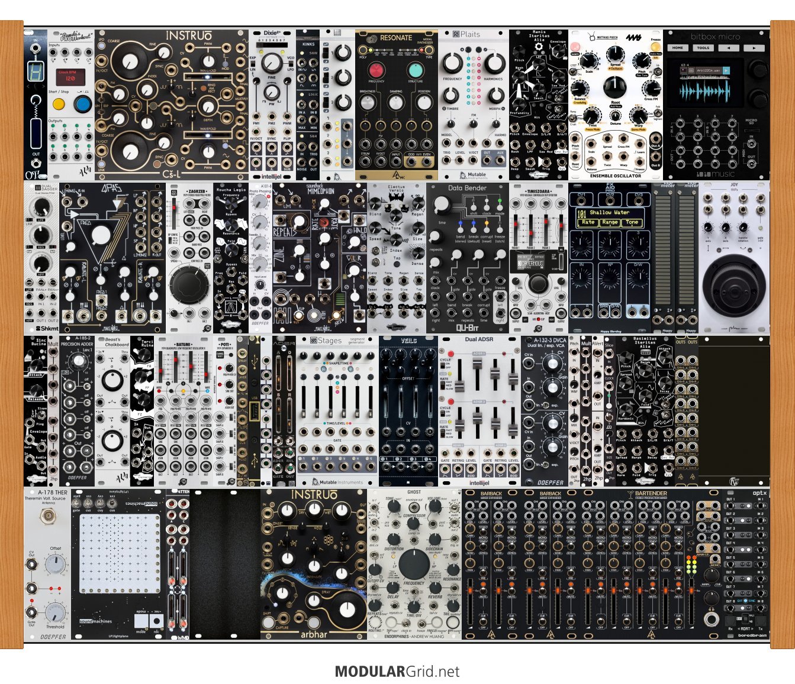Viewport: 795px width, 684px height.
Task: Click the FINE knob on Dixie II+
Action: [x=272, y=63]
